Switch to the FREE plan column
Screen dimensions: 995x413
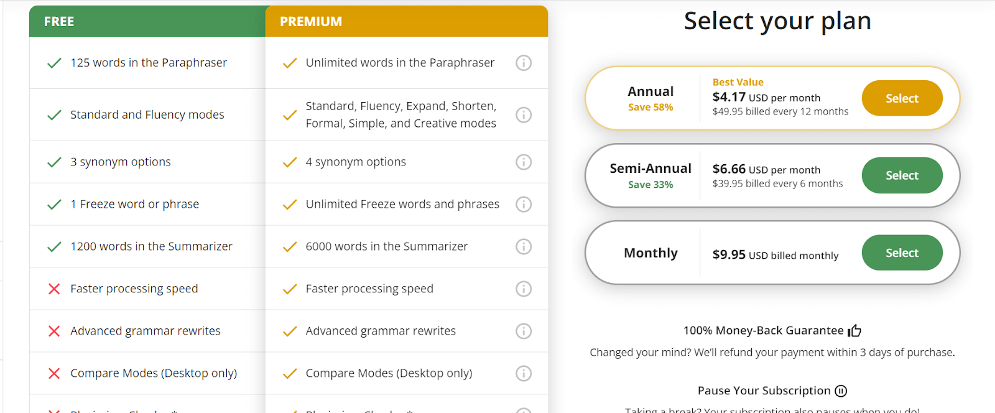[x=58, y=21]
